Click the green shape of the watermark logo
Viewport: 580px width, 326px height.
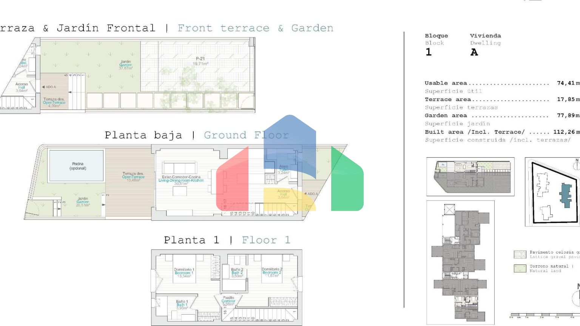[x=347, y=181]
